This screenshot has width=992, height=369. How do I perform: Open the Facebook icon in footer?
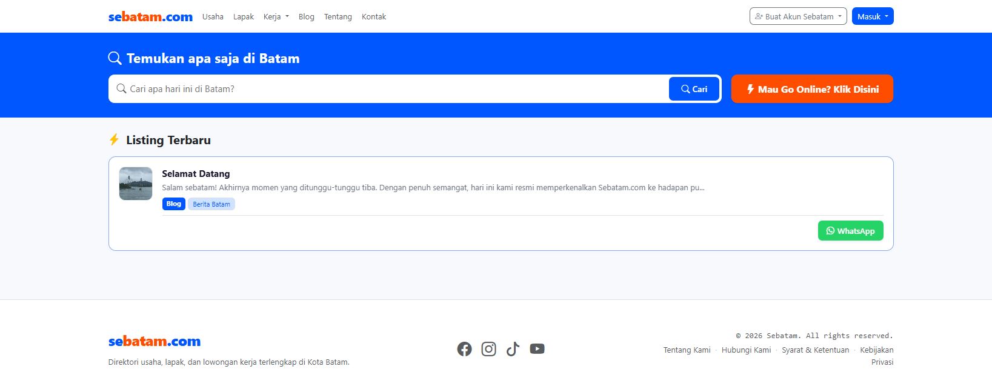point(464,349)
